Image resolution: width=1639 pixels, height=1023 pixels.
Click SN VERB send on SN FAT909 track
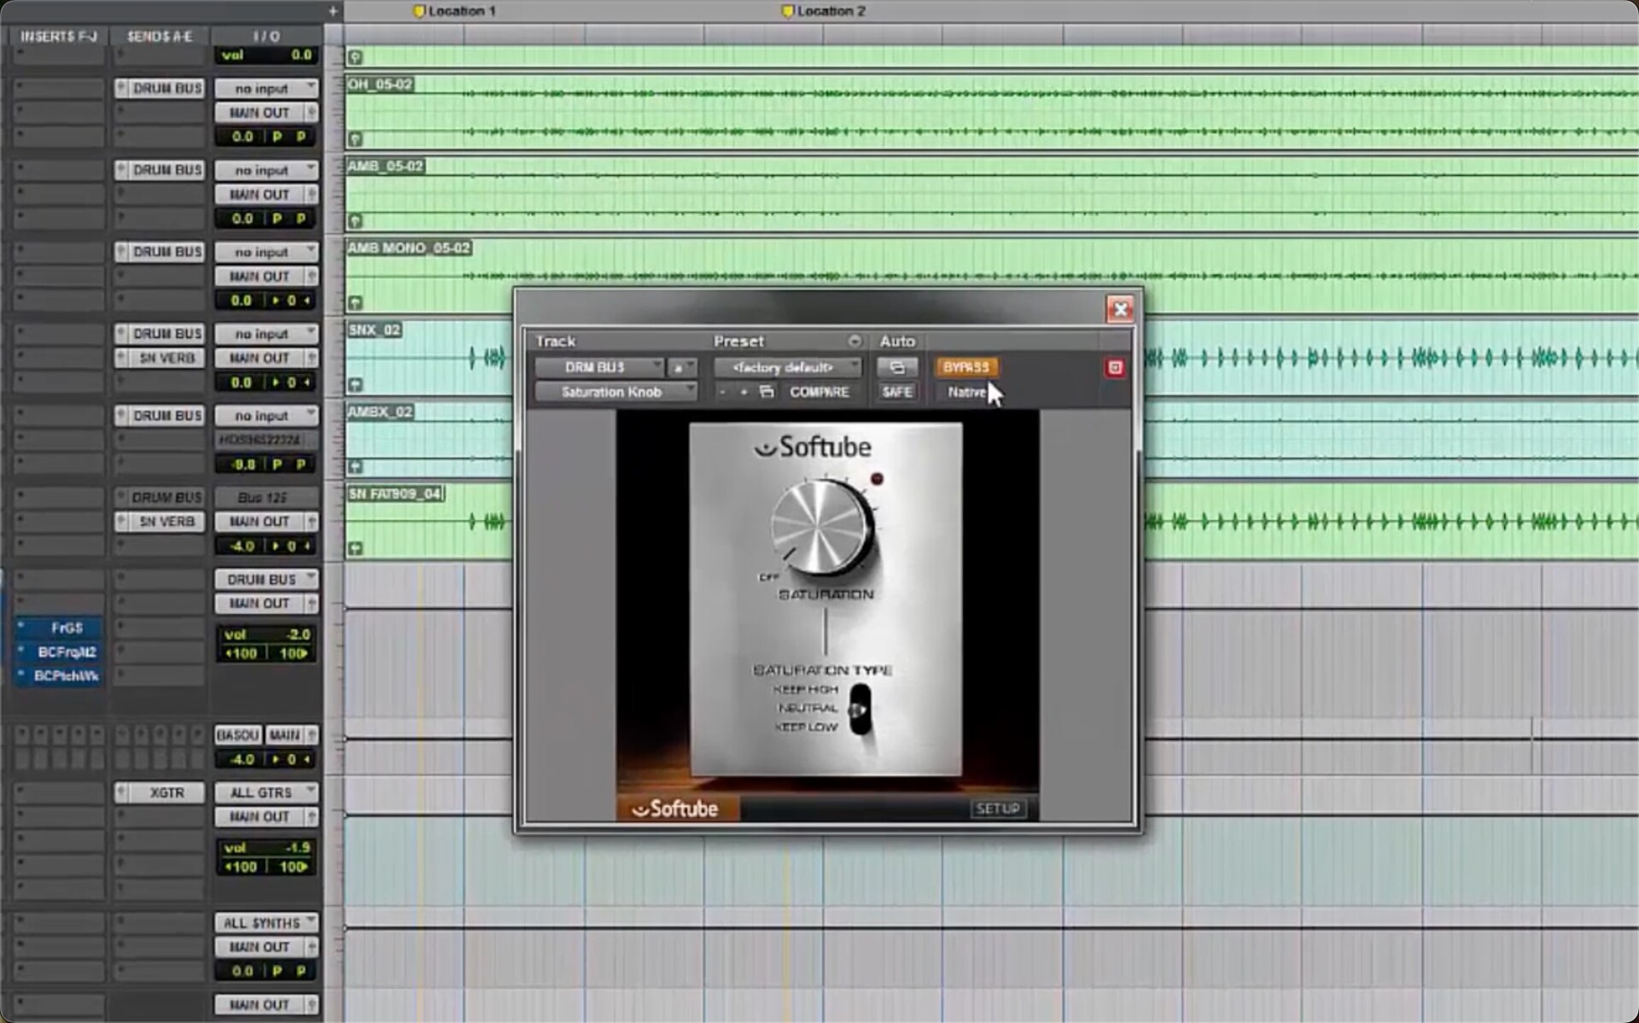point(166,522)
